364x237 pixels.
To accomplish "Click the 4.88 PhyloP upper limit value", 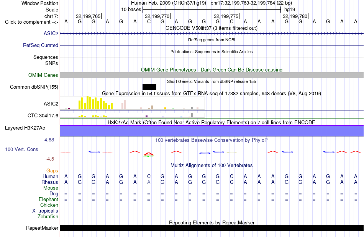I will click(49, 140).
